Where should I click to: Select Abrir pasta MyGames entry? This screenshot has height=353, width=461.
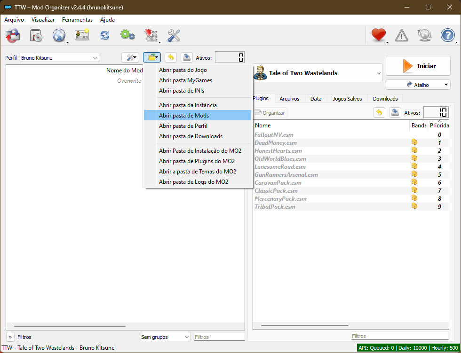pyautogui.click(x=198, y=80)
